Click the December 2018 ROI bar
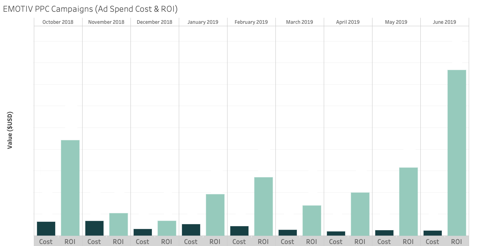This screenshot has height=246, width=482. [x=167, y=228]
